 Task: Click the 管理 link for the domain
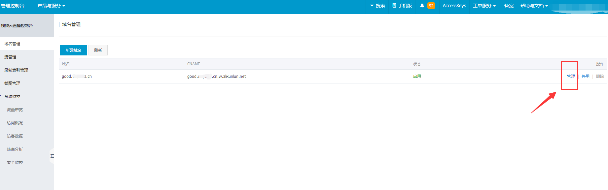(x=571, y=76)
